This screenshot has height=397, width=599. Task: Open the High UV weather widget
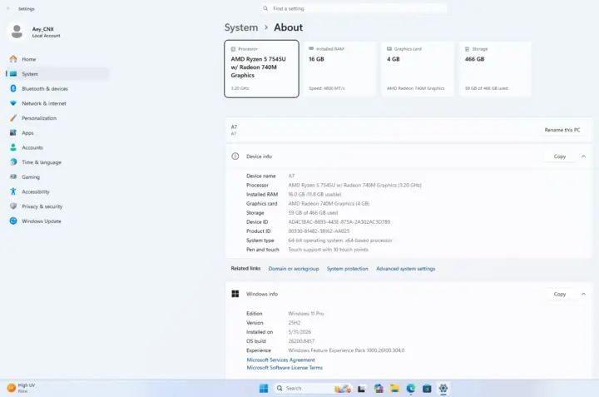[x=22, y=388]
